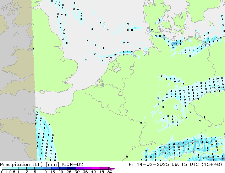The width and height of the screenshot is (225, 173).
Task: Select the 35–40 mm violet legend swatch
Action: tap(88, 168)
